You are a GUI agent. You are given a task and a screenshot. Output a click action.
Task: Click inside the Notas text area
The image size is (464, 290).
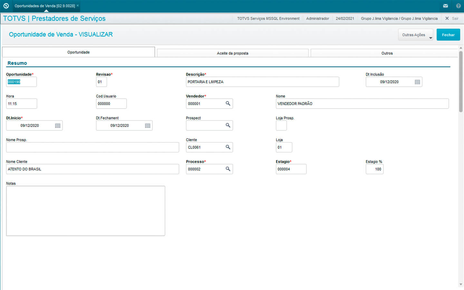point(85,211)
